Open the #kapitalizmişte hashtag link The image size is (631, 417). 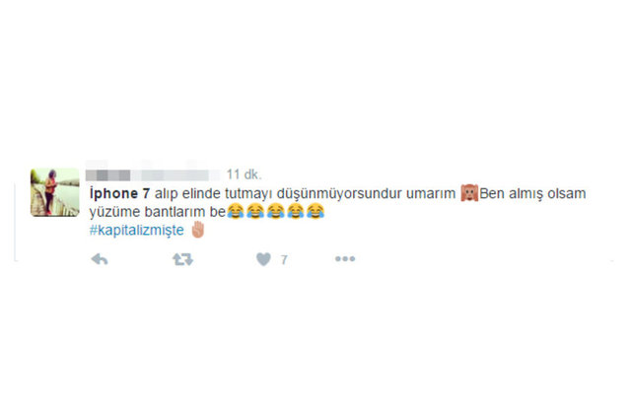136,231
